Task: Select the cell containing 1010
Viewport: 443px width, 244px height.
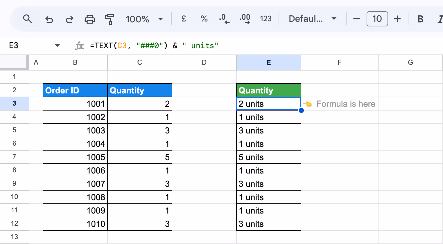Action: [x=75, y=224]
